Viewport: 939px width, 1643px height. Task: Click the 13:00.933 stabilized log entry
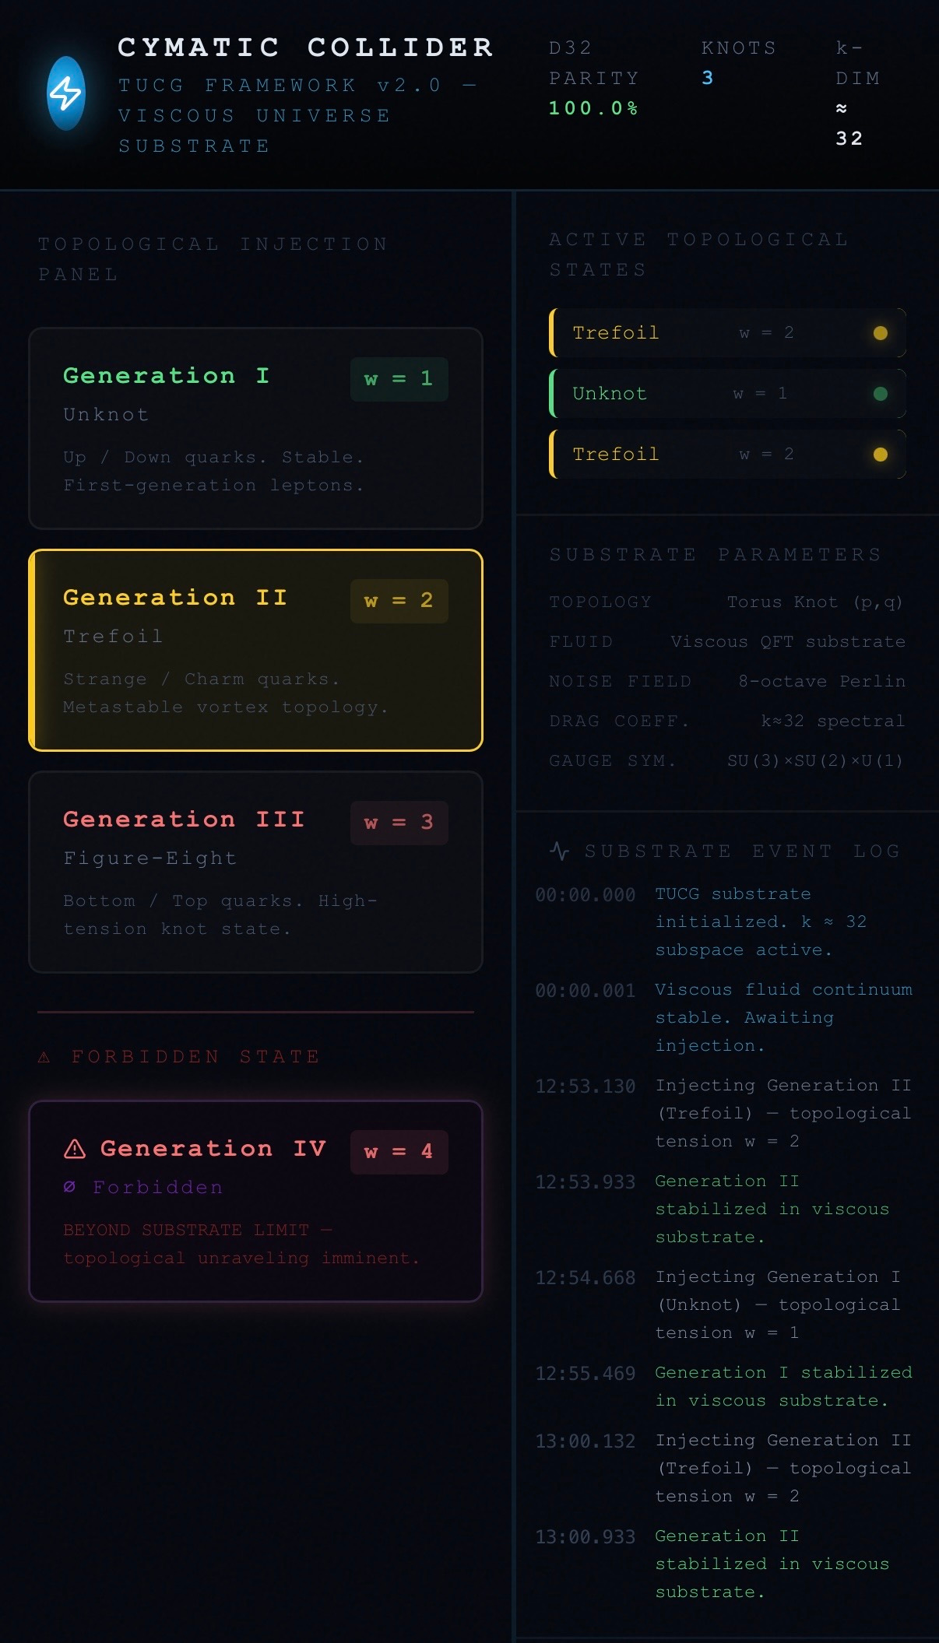pyautogui.click(x=724, y=1564)
